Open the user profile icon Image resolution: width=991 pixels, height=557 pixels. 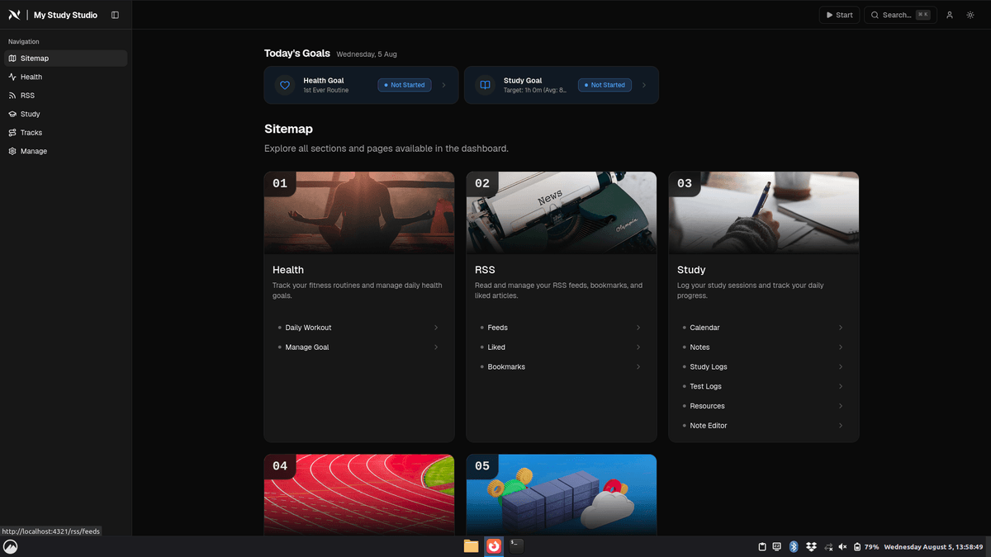(x=950, y=15)
